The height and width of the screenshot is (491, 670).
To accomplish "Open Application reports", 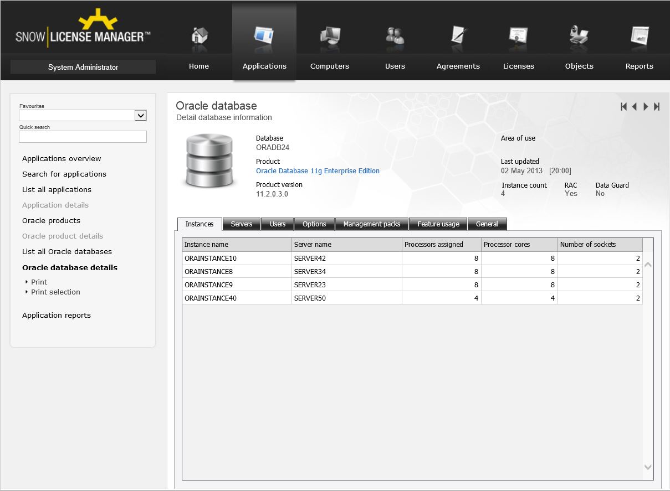I will [57, 316].
